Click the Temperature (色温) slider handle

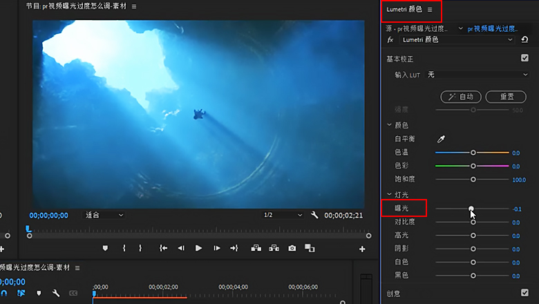click(x=473, y=153)
